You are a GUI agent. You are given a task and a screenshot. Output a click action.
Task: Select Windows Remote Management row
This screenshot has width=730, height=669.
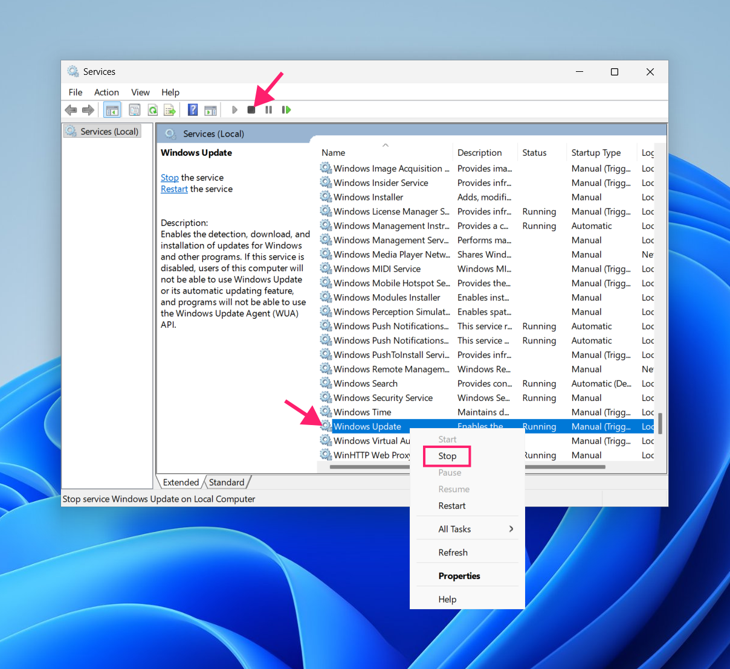[x=486, y=369]
